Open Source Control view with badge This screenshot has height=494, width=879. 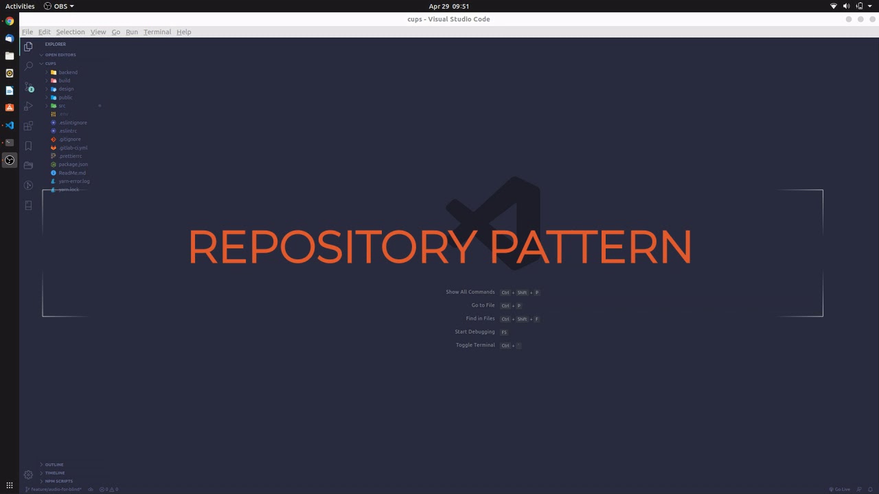pyautogui.click(x=28, y=86)
